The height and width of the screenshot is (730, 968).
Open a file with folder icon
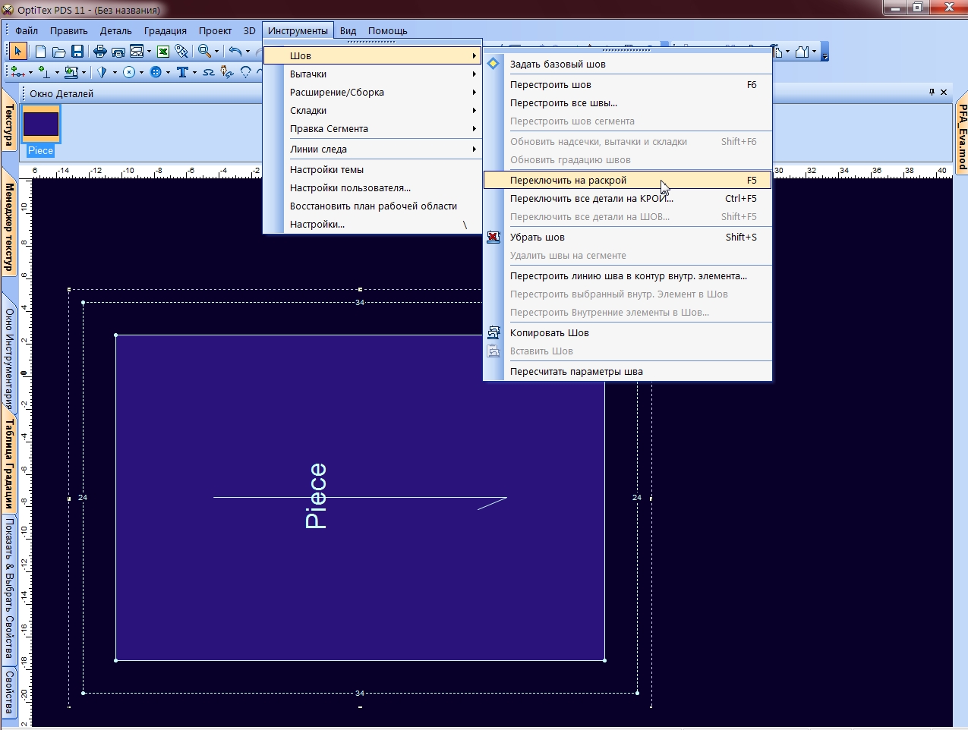(58, 52)
